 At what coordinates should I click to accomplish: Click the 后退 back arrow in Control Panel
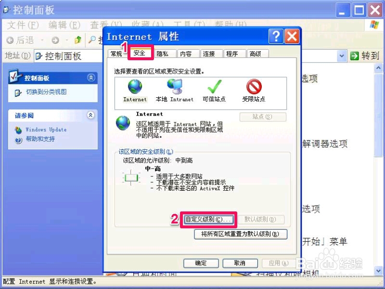(10, 40)
